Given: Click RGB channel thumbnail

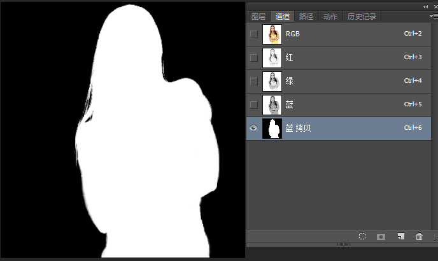Looking at the screenshot, I should click(x=272, y=34).
